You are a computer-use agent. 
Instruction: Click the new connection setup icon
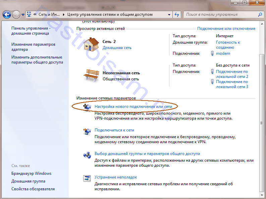coord(87,107)
